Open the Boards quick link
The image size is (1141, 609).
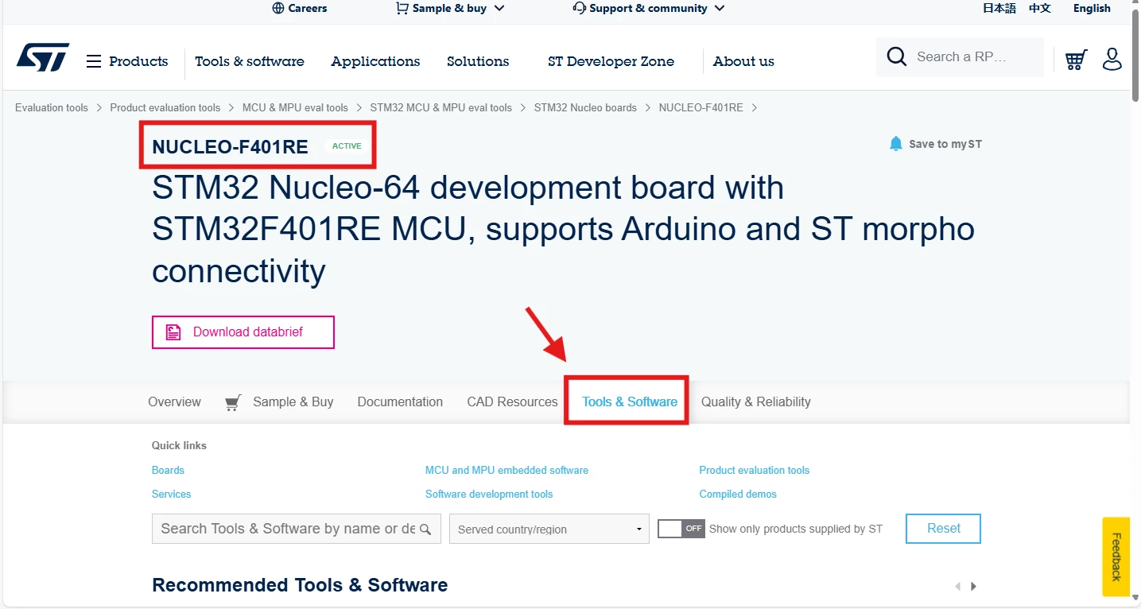[168, 470]
